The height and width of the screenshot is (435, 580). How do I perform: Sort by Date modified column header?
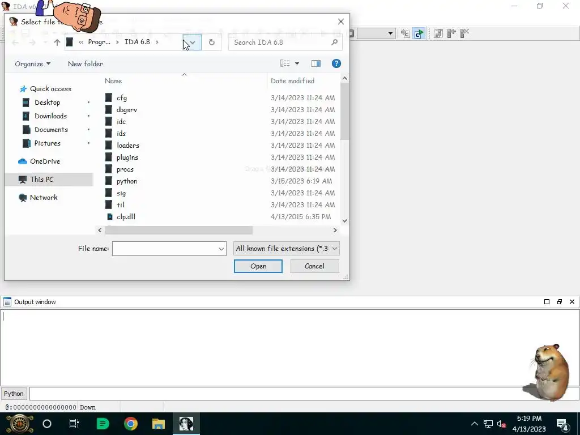pyautogui.click(x=293, y=80)
